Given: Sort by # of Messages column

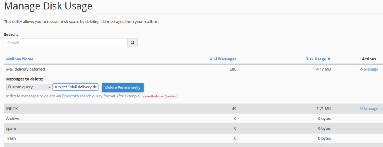Looking at the screenshot, I should pos(223,59).
